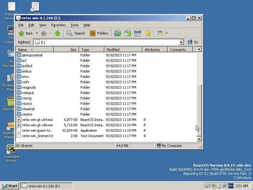
Task: Select the qxl folder icon
Action: pyautogui.click(x=19, y=60)
